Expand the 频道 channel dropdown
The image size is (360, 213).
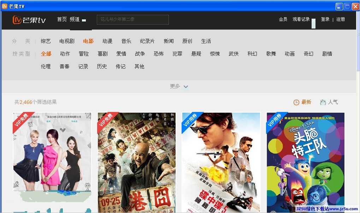coord(84,20)
